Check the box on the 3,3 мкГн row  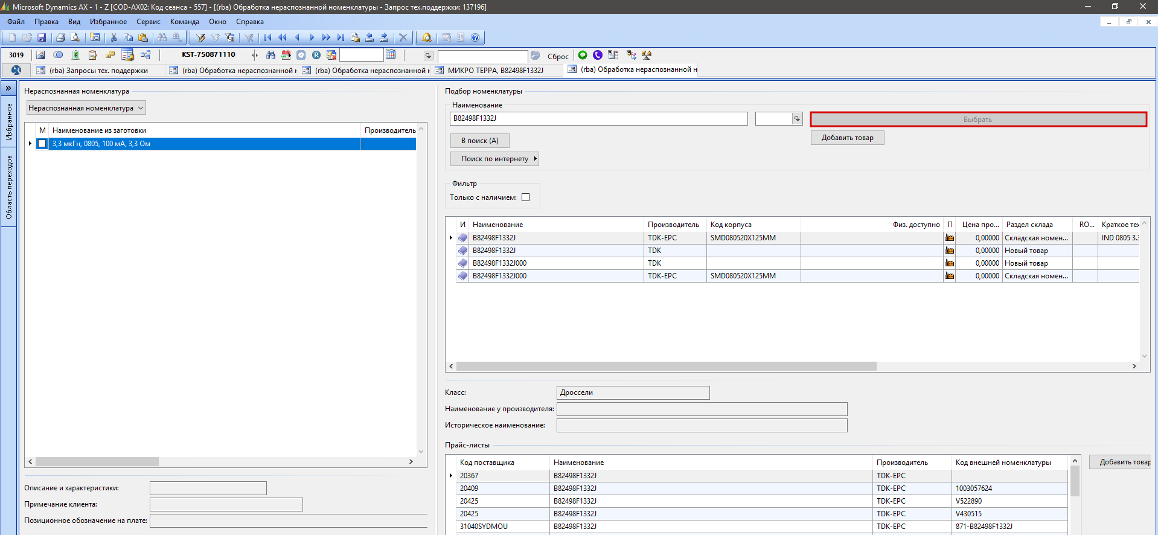pyautogui.click(x=42, y=144)
